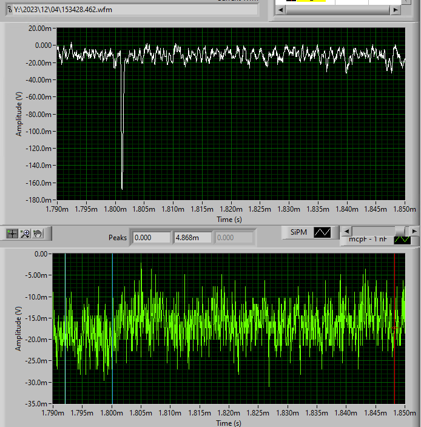The width and height of the screenshot is (421, 427).
Task: Click the first Peaks value field showing 0.000
Action: [152, 238]
